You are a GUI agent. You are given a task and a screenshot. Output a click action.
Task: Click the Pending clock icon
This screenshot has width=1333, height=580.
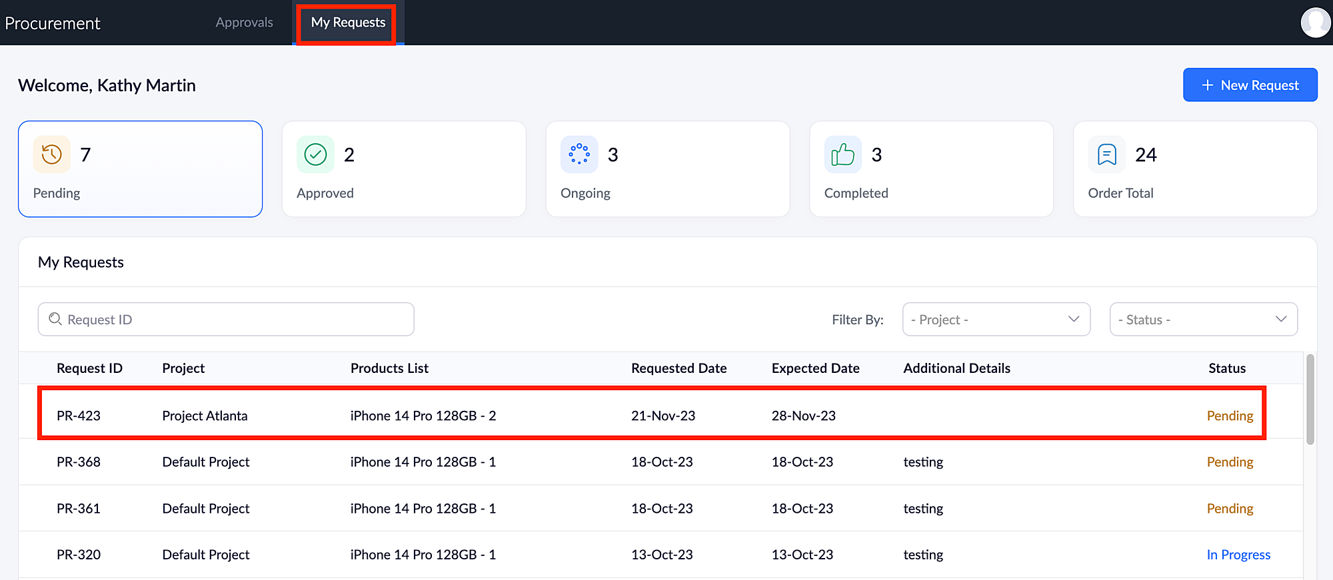pos(51,154)
